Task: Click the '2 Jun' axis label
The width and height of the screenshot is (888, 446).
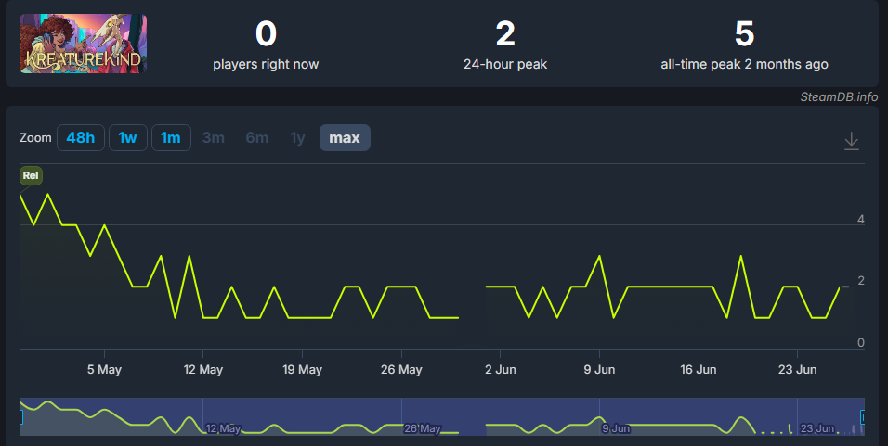Action: [x=501, y=370]
